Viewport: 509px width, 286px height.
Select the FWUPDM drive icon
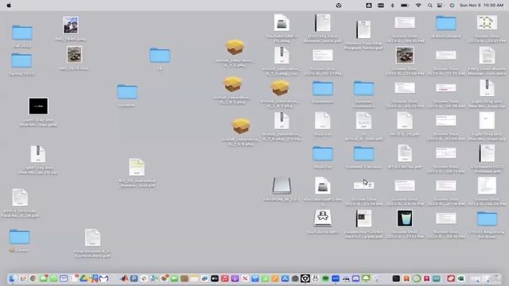(282, 185)
